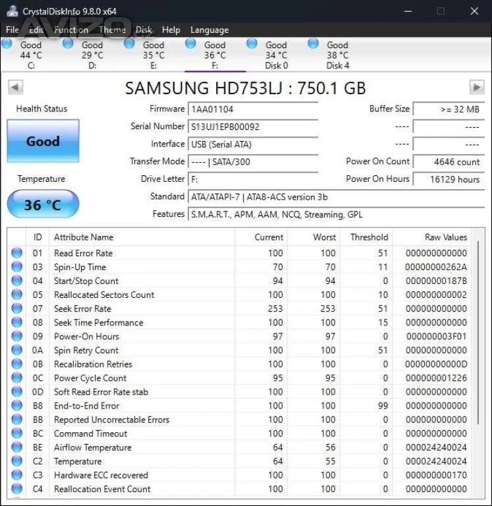Go to previous disk with left arrow

point(15,88)
